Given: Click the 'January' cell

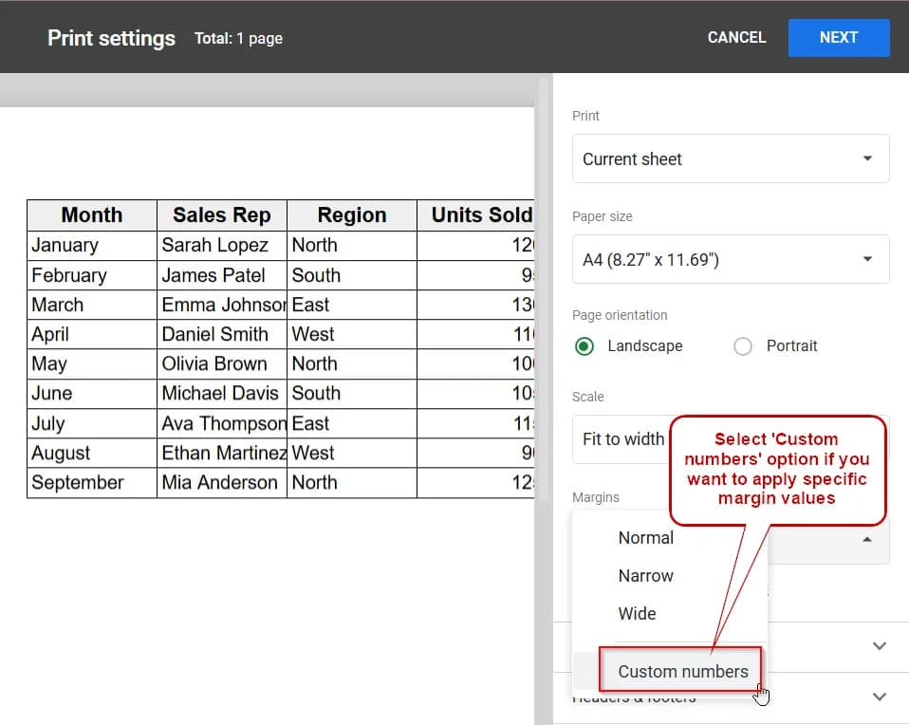Looking at the screenshot, I should click(92, 246).
